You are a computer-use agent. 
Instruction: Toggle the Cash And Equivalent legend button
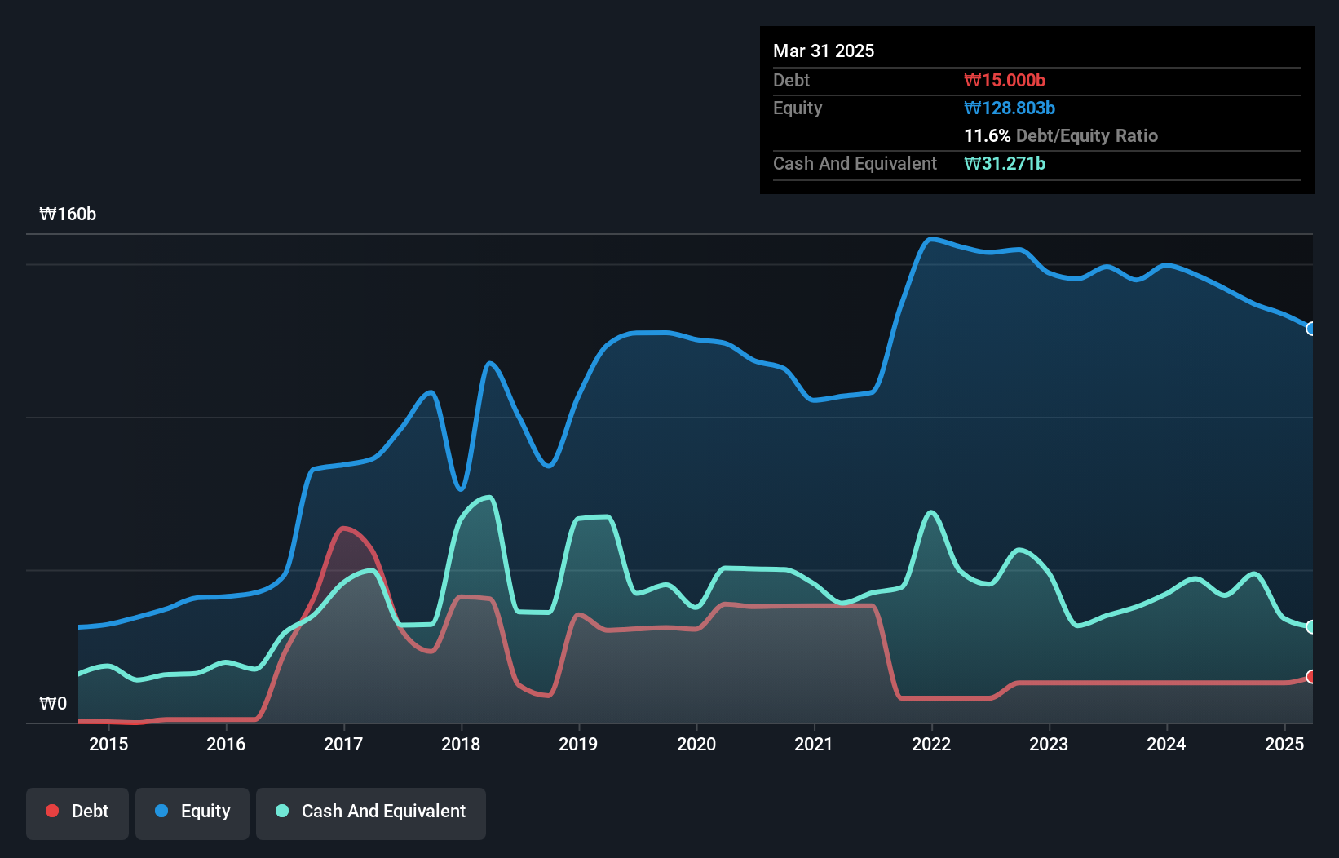pyautogui.click(x=371, y=812)
